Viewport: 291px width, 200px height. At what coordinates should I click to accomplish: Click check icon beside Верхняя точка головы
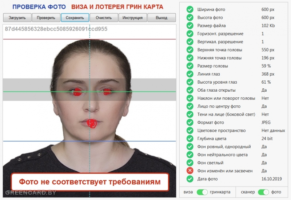click(190, 50)
